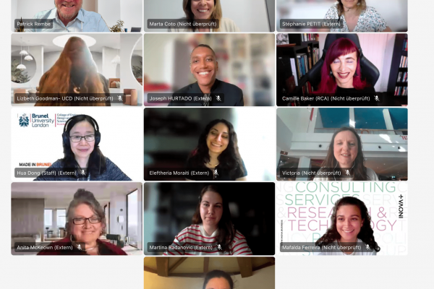
Task: Click muted mic icon beside Anita McKeown
Action: [x=80, y=247]
